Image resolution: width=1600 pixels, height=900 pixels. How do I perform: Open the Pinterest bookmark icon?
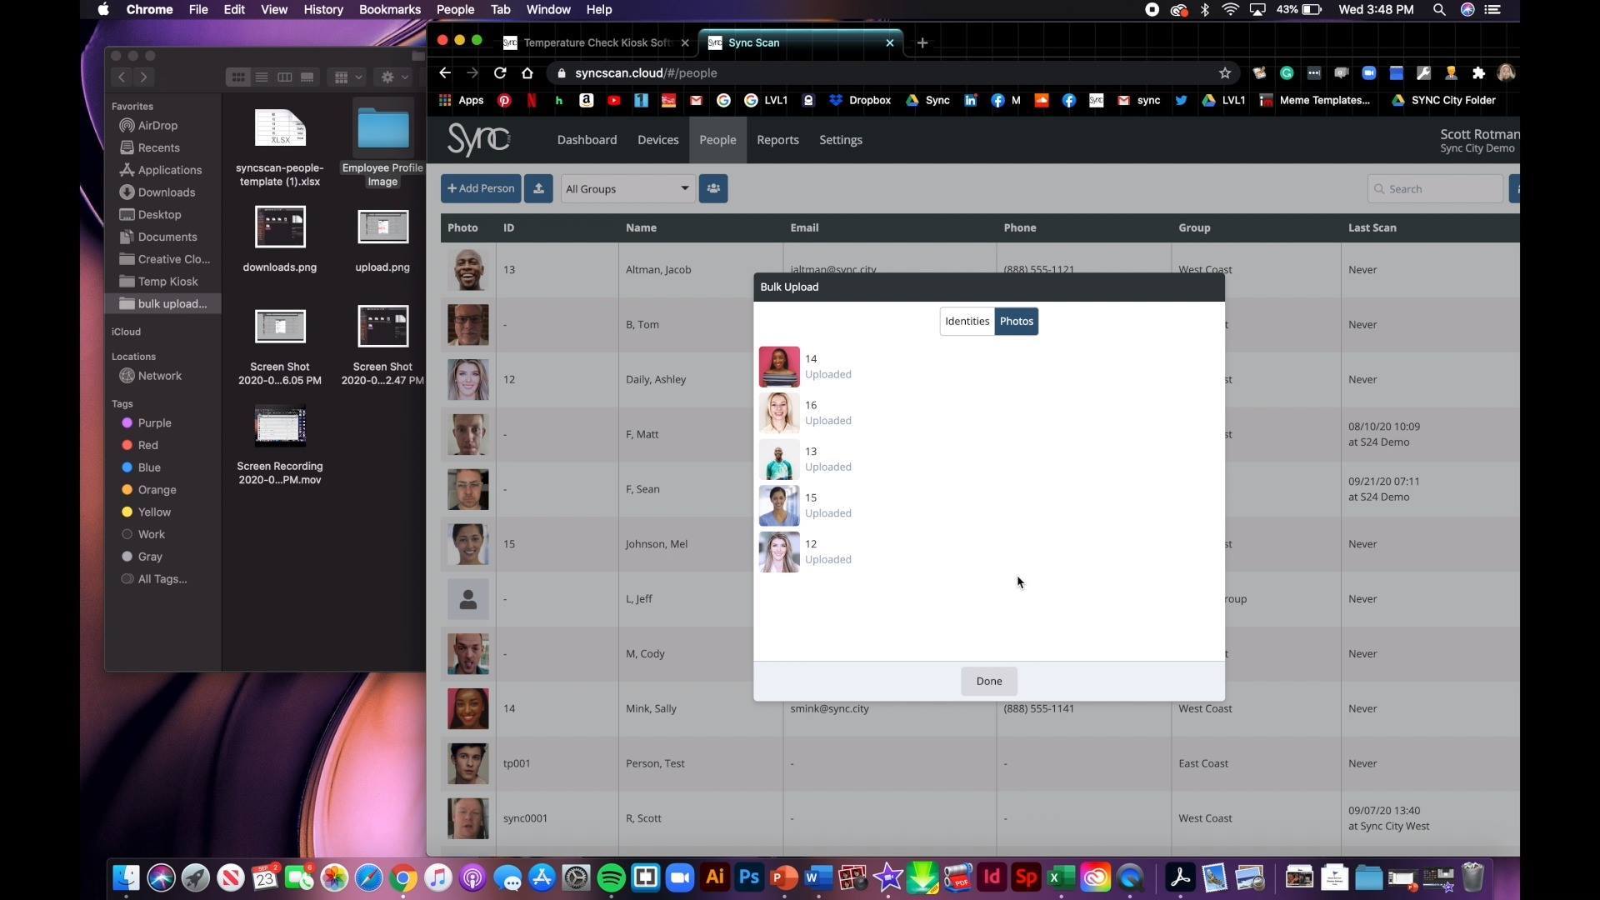click(504, 100)
